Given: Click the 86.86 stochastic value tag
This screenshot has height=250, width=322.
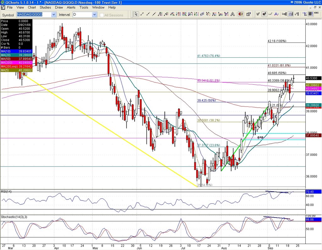Looking at the screenshot, I should pos(313,219).
